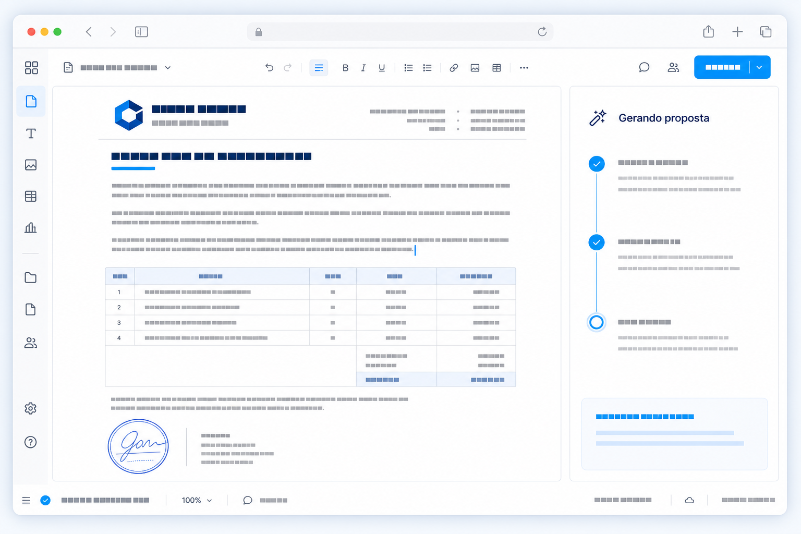
Task: Open the image tool in left sidebar
Action: coord(31,165)
